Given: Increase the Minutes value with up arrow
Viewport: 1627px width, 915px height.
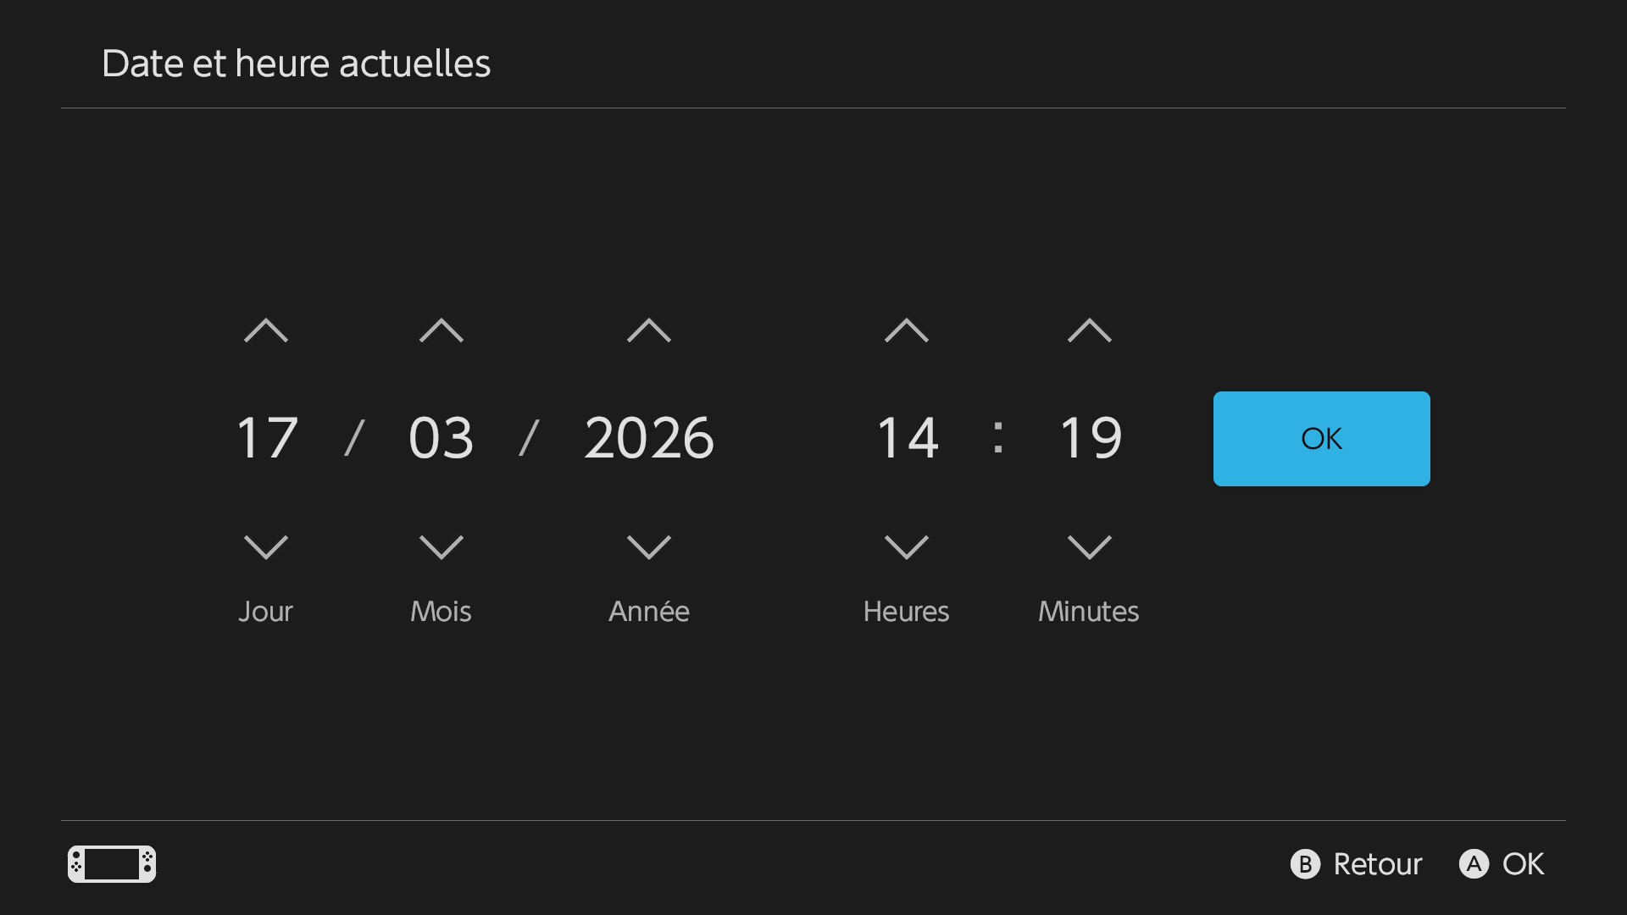Looking at the screenshot, I should coord(1089,331).
